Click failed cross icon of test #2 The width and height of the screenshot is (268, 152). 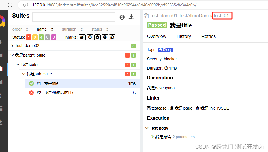(x=31, y=93)
